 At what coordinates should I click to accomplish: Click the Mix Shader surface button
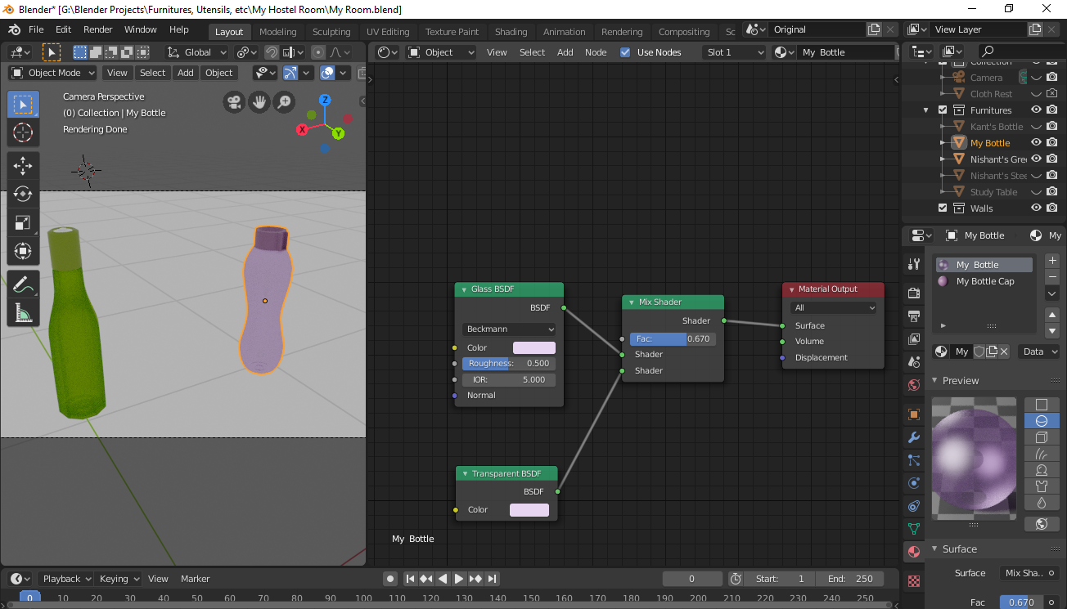click(x=1029, y=573)
